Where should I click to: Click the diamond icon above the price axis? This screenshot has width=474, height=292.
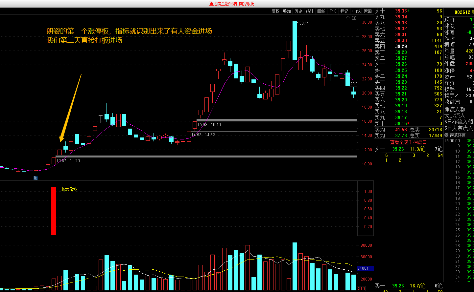[x=348, y=18]
